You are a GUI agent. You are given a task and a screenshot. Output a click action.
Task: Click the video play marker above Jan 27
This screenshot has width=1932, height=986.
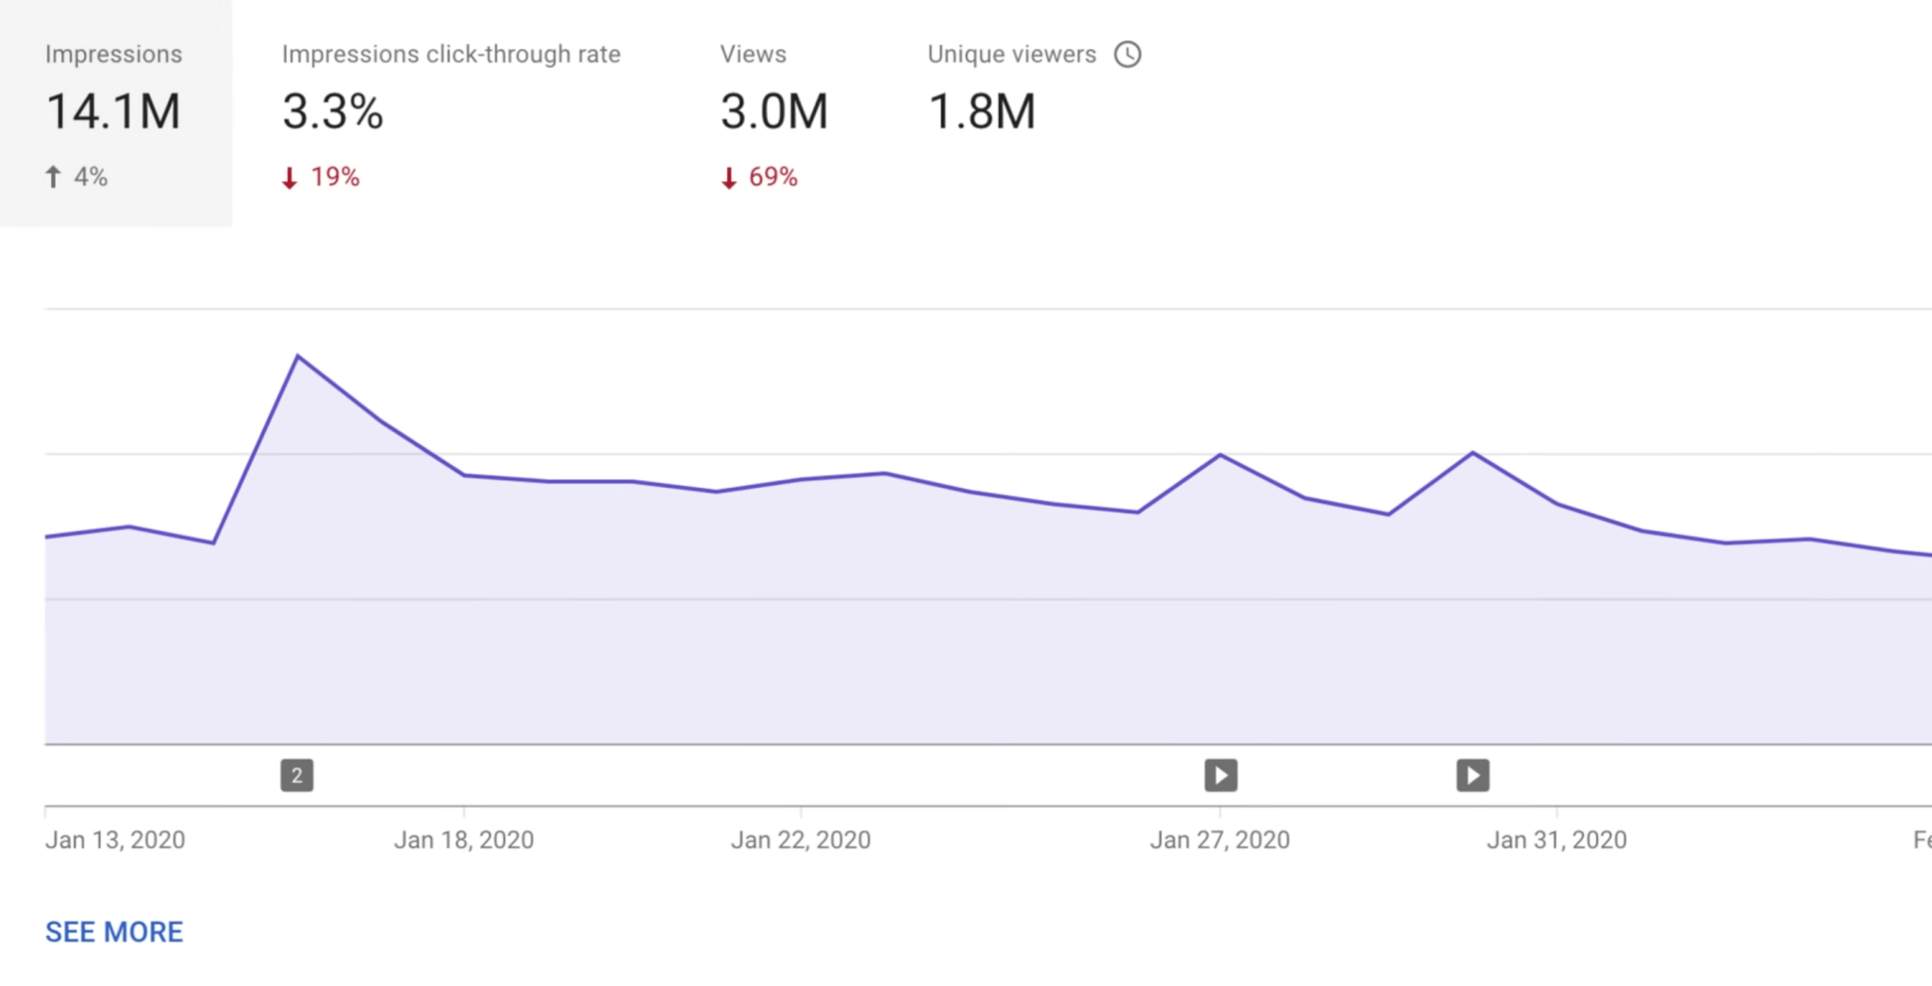tap(1221, 776)
